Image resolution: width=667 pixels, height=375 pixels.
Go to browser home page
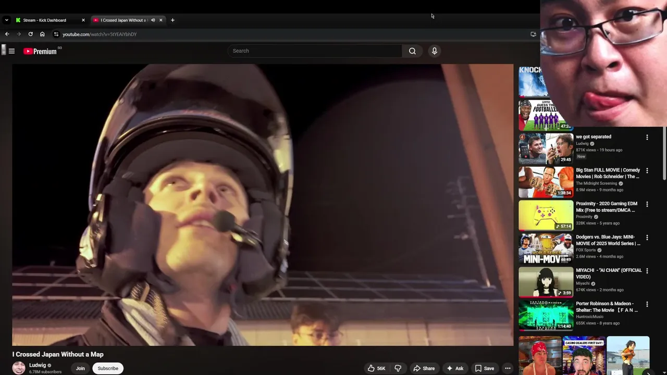tap(42, 34)
